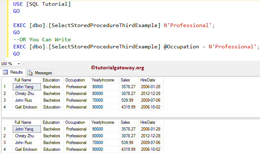Click the 539.99 sales cell in upper grid
Viewport: 260px width, 154px height.
[129, 100]
